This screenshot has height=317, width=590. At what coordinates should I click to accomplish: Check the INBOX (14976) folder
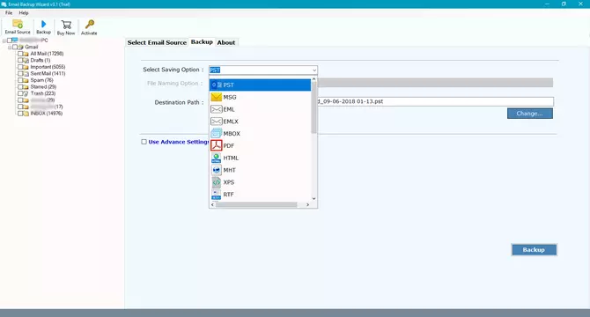20,114
